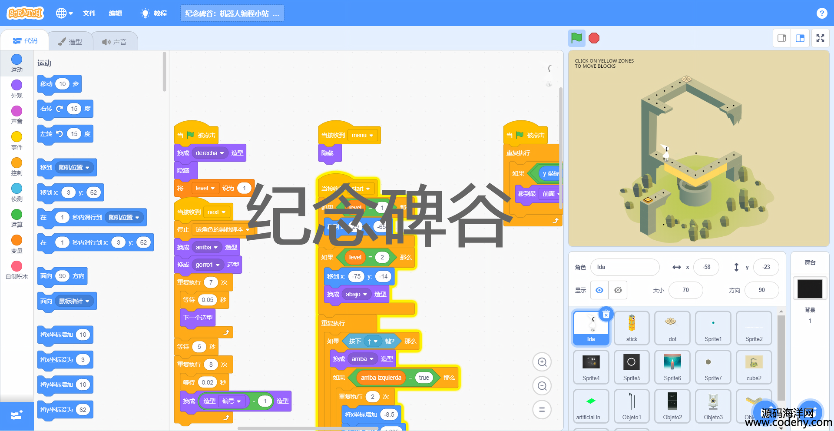
Task: Select the Sprite1 thumbnail
Action: point(713,328)
